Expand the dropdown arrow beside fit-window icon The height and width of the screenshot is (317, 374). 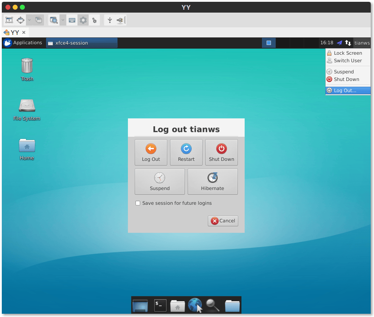[30, 20]
